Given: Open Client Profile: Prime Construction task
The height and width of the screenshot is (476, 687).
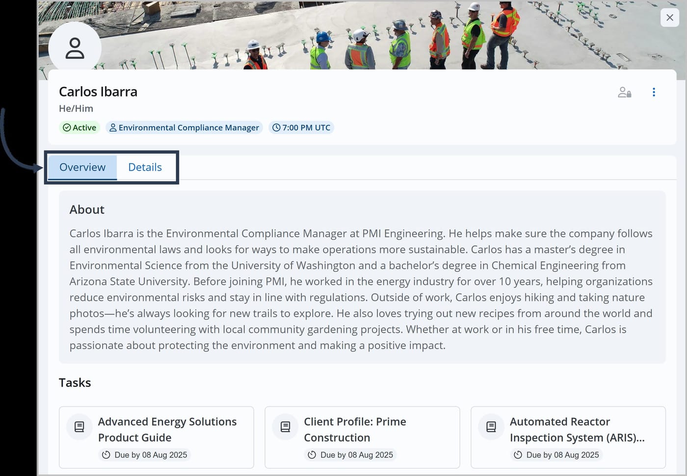Looking at the screenshot, I should [x=362, y=437].
